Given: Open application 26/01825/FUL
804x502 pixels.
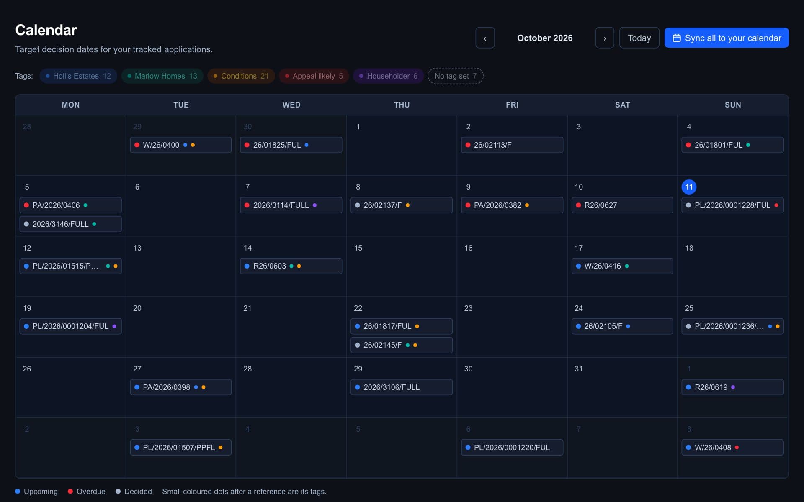Looking at the screenshot, I should coord(291,145).
